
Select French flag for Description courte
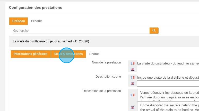[133, 77]
